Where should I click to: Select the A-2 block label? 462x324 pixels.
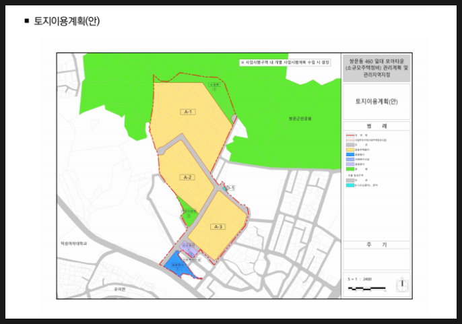(188, 176)
